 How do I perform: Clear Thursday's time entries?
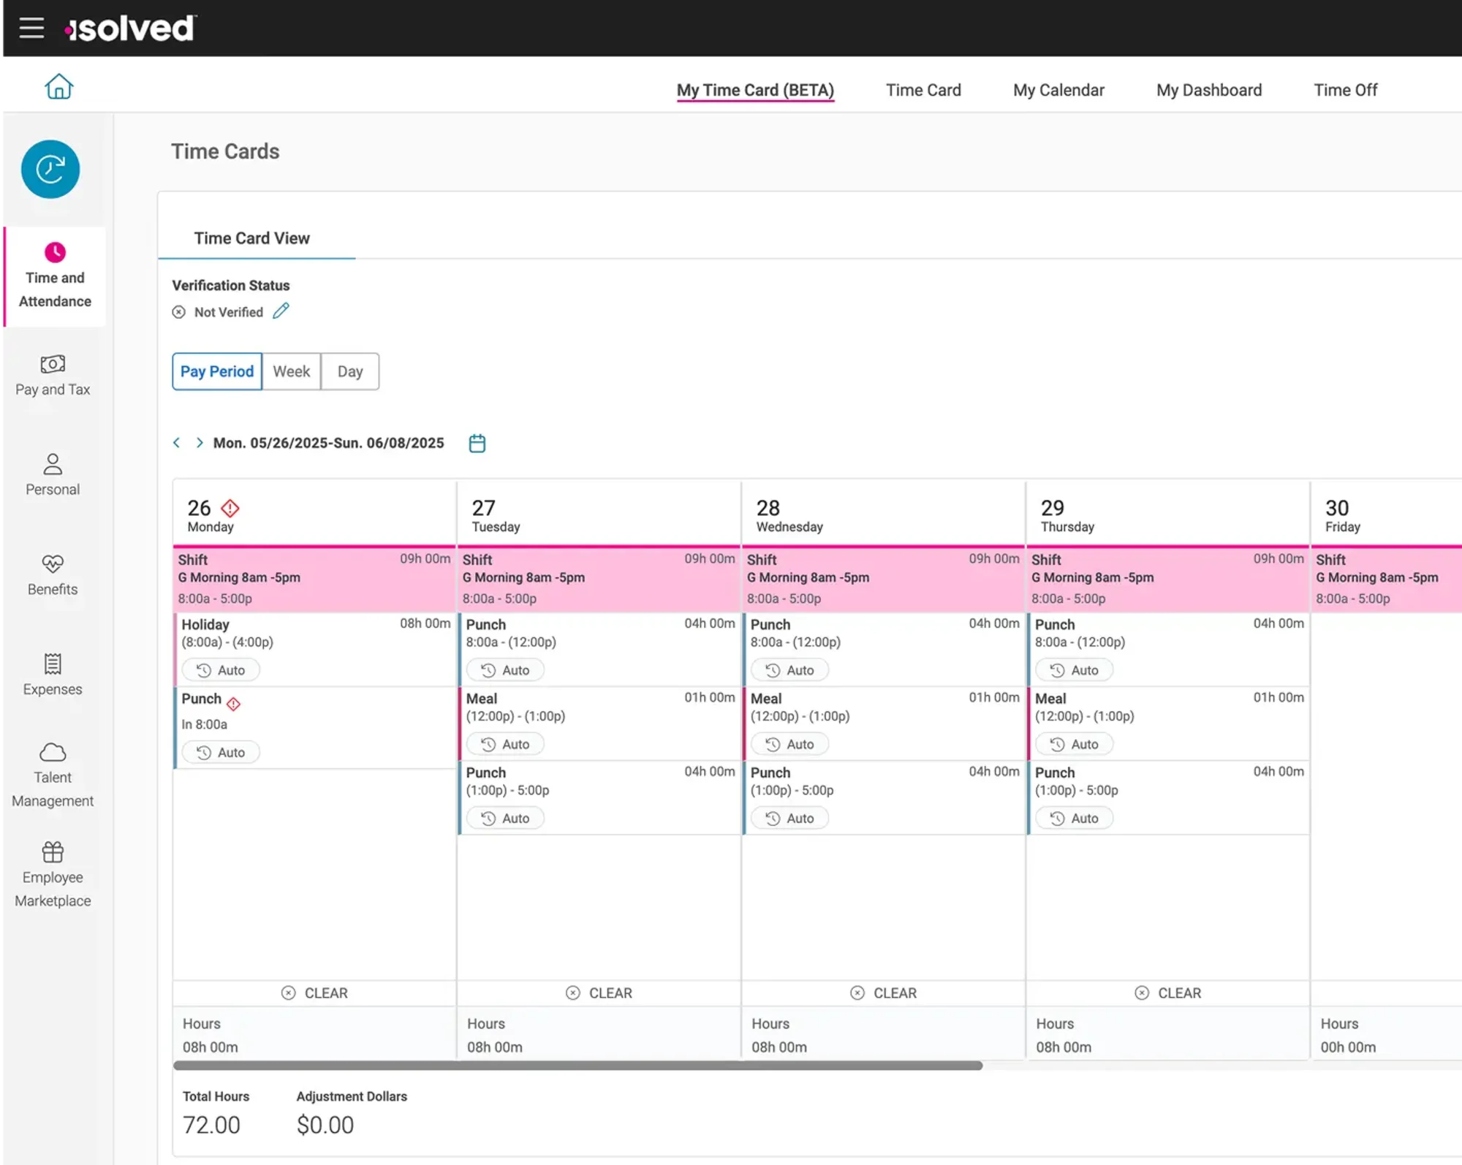[1167, 993]
